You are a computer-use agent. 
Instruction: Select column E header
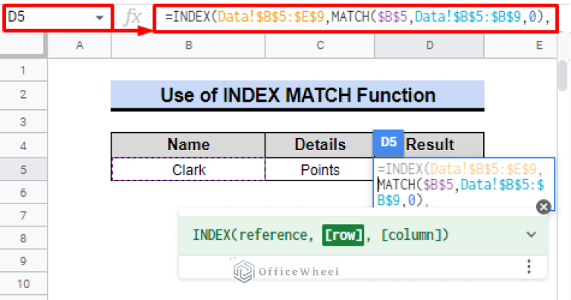click(520, 45)
